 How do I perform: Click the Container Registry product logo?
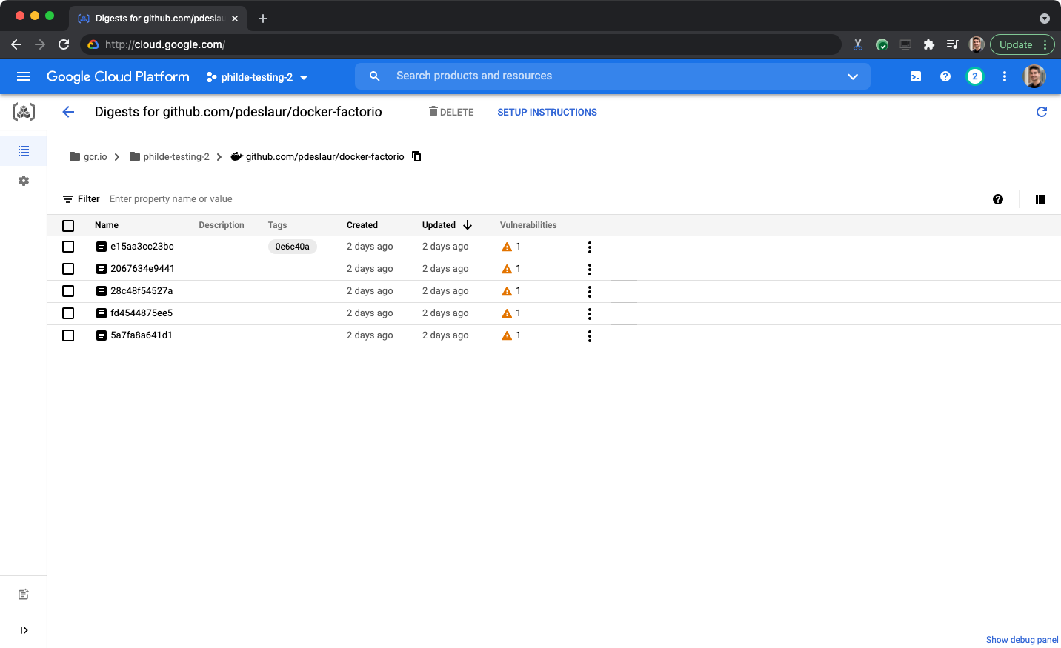pyautogui.click(x=24, y=112)
